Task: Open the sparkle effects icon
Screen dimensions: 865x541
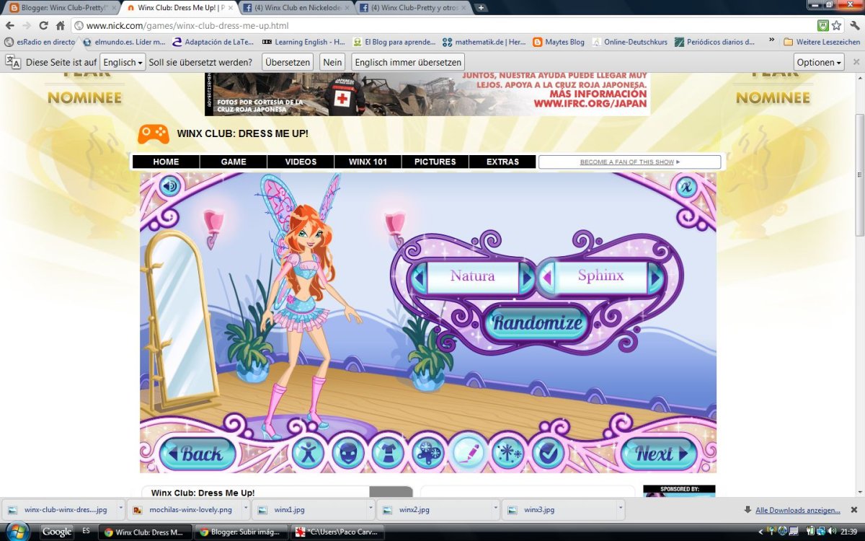Action: [508, 453]
